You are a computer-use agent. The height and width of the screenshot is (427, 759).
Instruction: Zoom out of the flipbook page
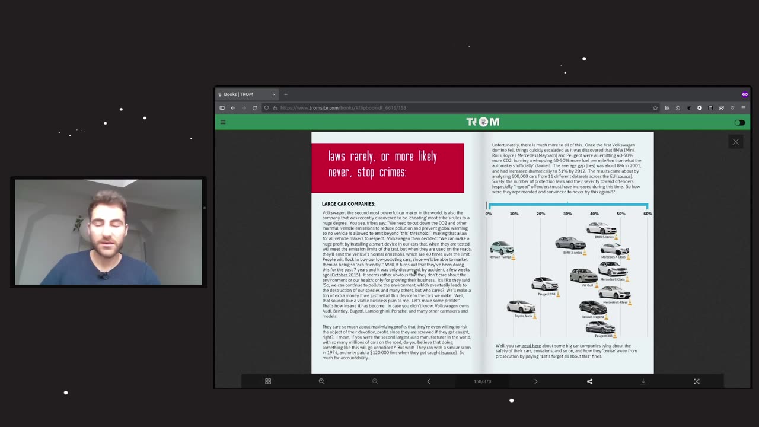pyautogui.click(x=375, y=381)
